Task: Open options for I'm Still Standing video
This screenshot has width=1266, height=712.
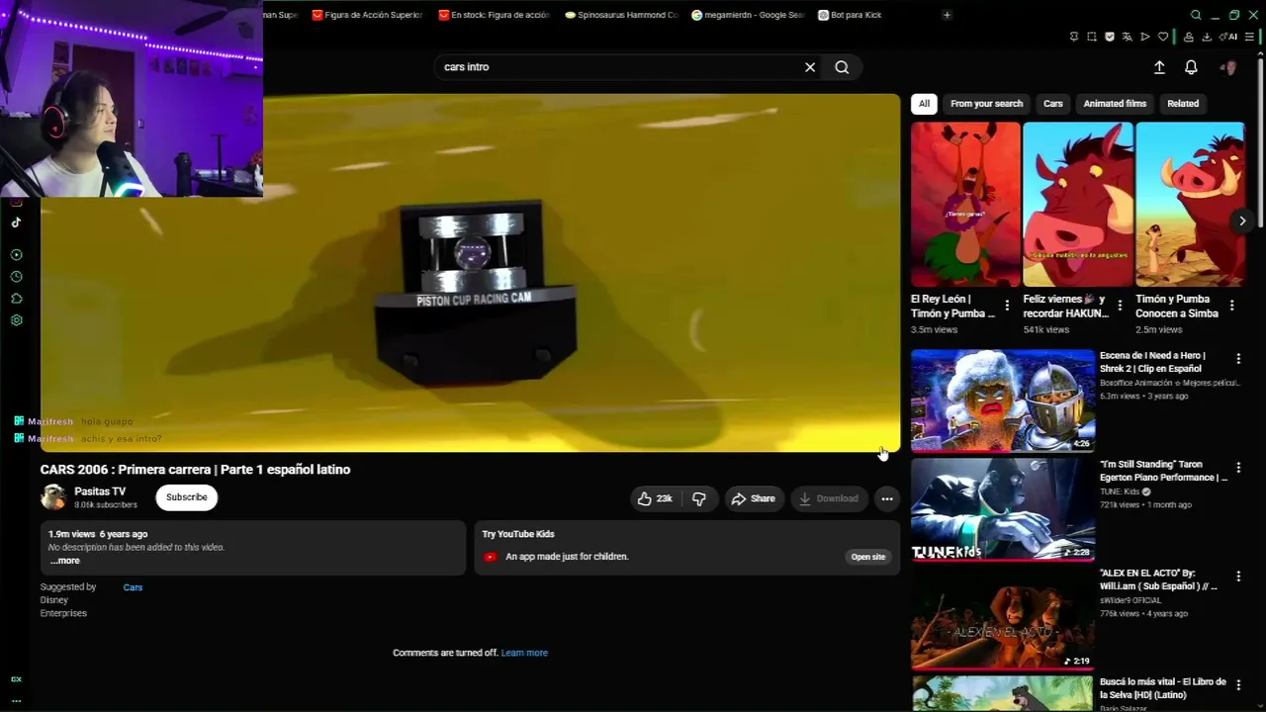Action: click(x=1238, y=467)
